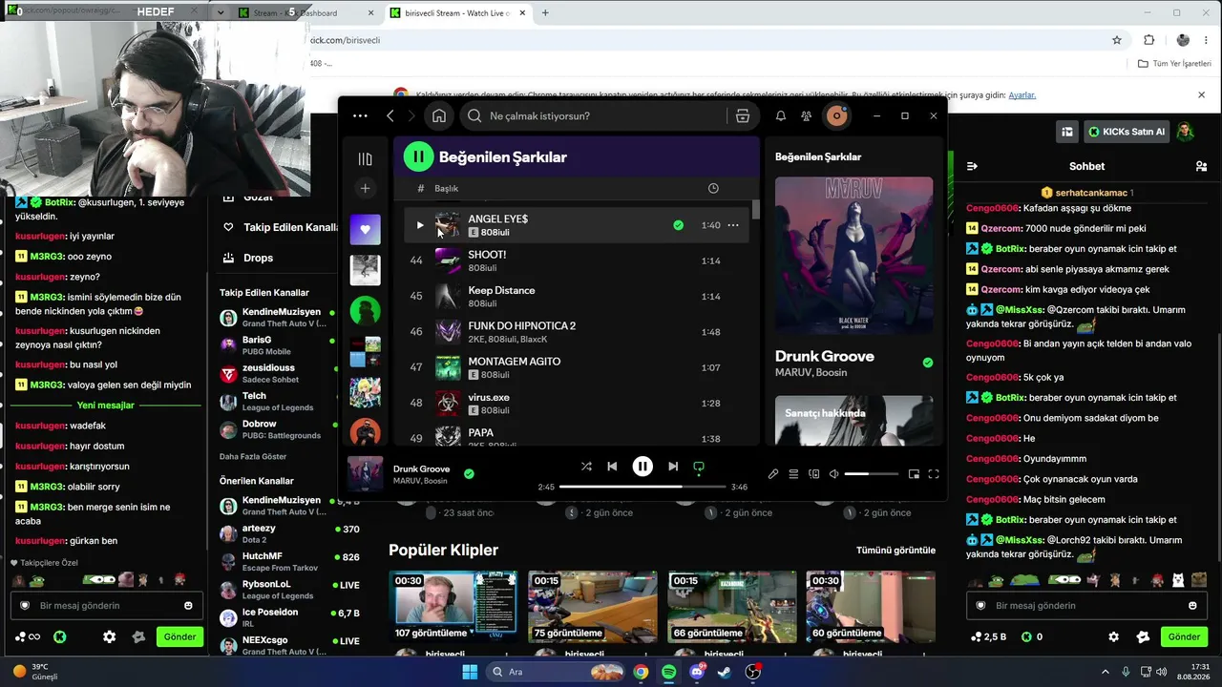The width and height of the screenshot is (1222, 687).
Task: Open right chat settings gear
Action: coord(1114,636)
